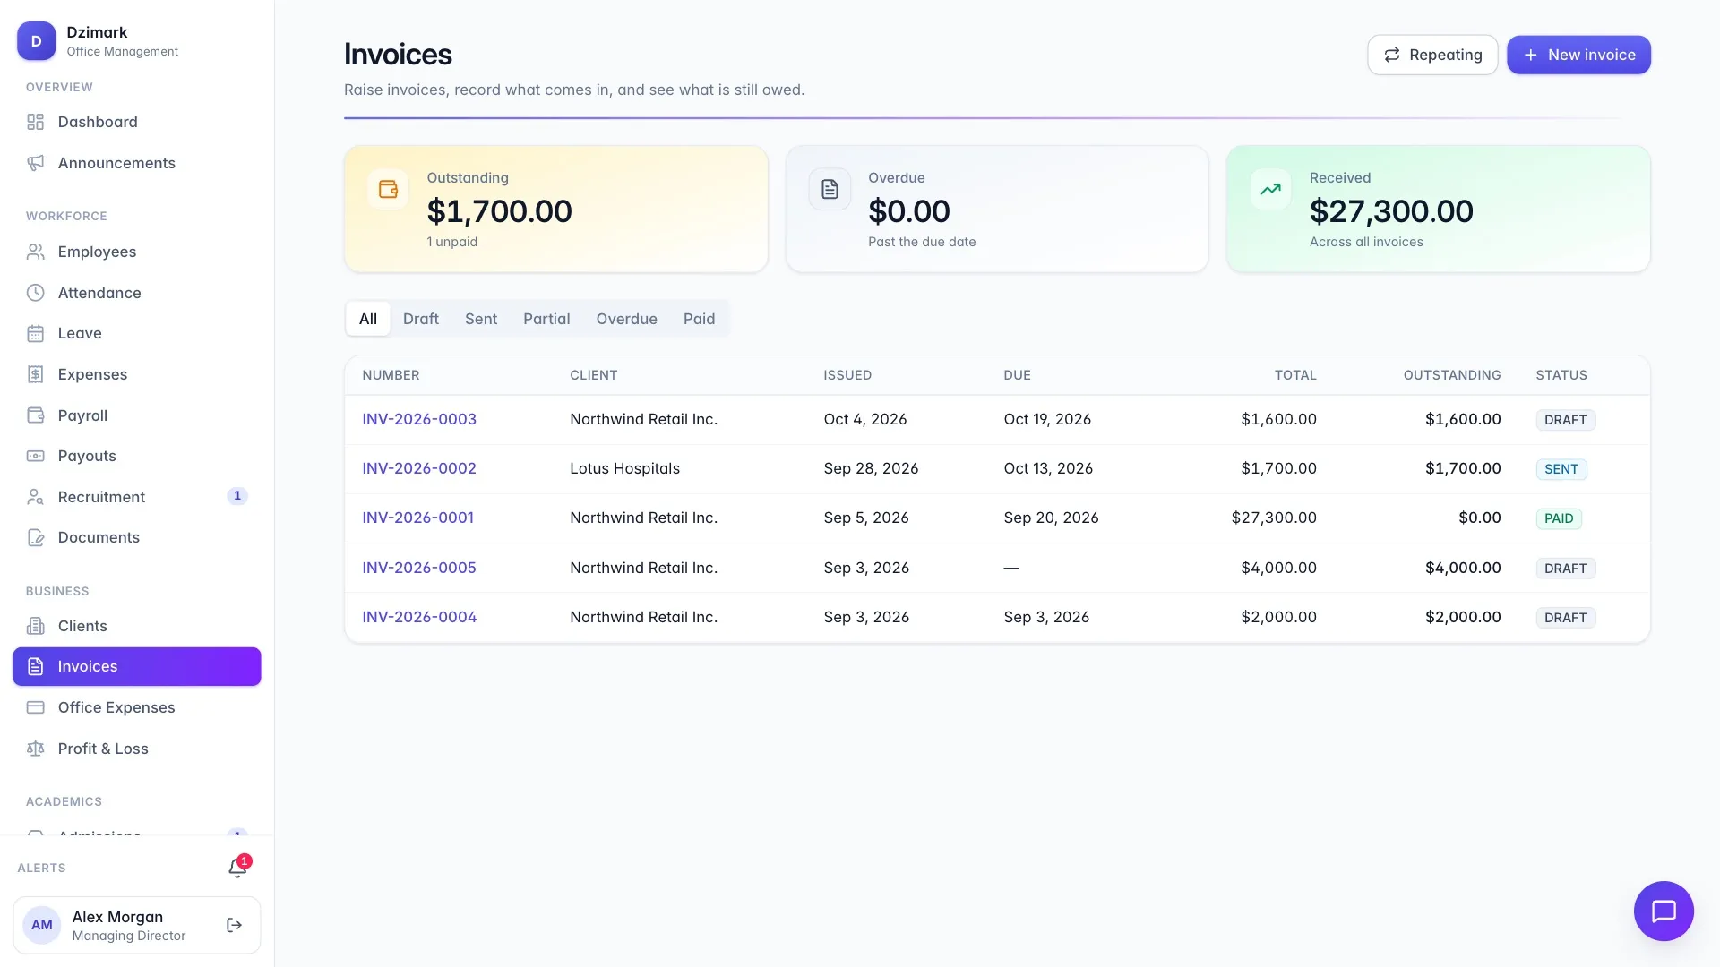The image size is (1720, 967).
Task: Switch to the Partial filter tab
Action: pos(546,319)
